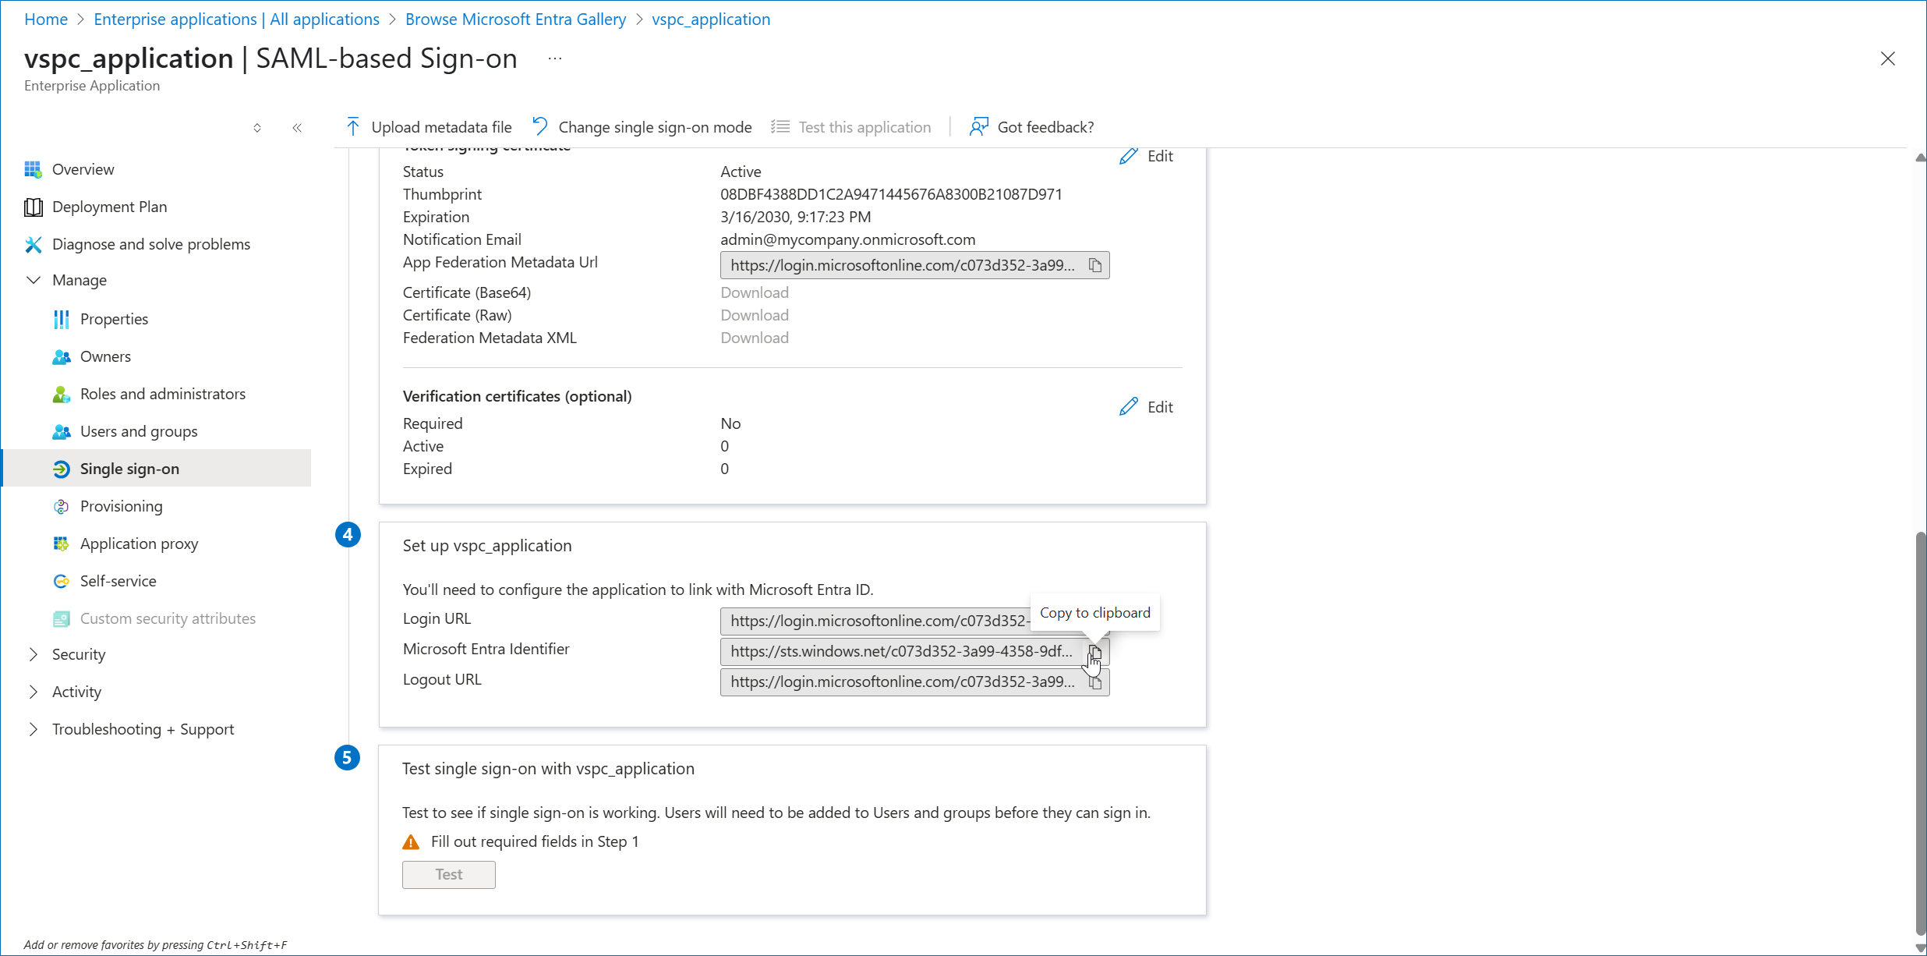Select Change single sign-on mode

(655, 126)
